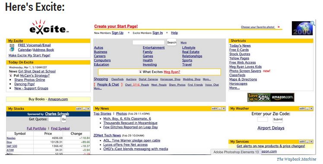Open the Help link

pos(174,33)
